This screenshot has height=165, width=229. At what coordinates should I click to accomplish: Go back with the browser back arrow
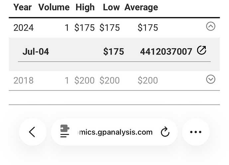pyautogui.click(x=32, y=132)
